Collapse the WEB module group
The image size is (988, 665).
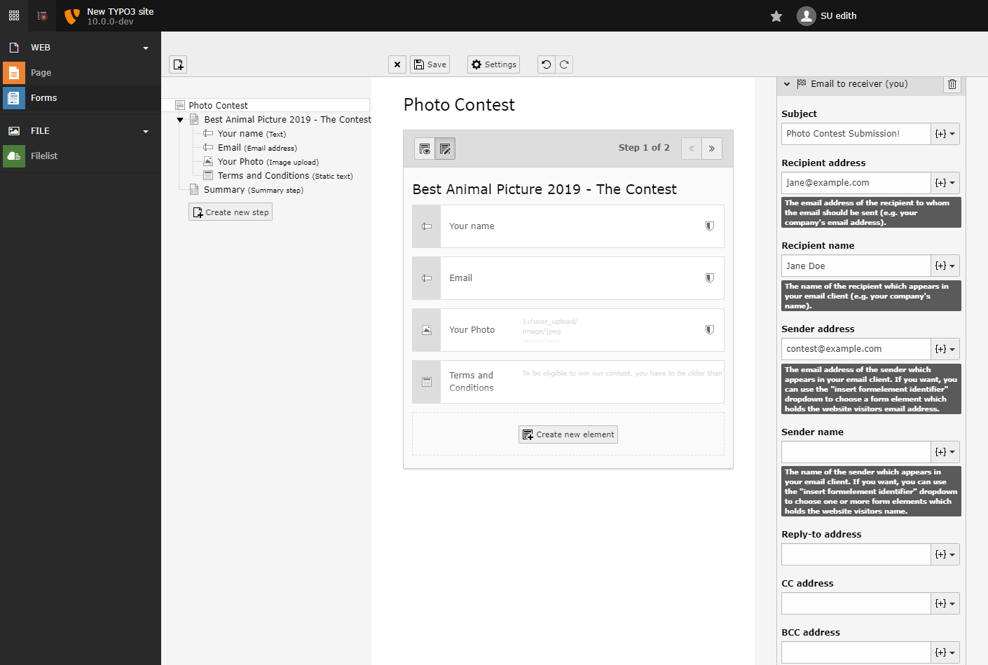tap(146, 48)
